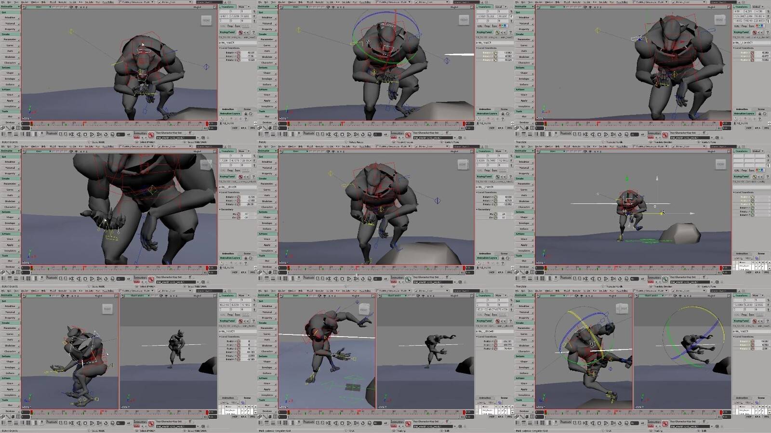The height and width of the screenshot is (433, 771).
Task: Toggle loop playback in the top-middle screenshot
Action: point(363,134)
